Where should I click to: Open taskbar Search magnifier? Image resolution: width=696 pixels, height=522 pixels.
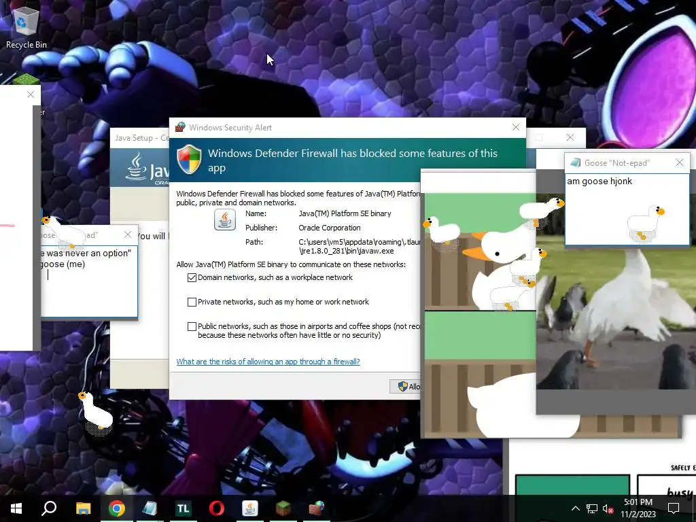tap(49, 508)
